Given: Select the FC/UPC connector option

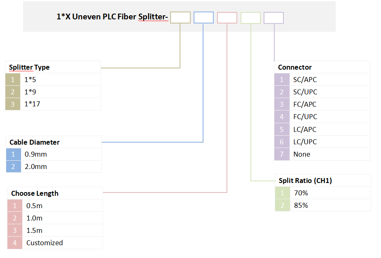Looking at the screenshot, I should (305, 117).
